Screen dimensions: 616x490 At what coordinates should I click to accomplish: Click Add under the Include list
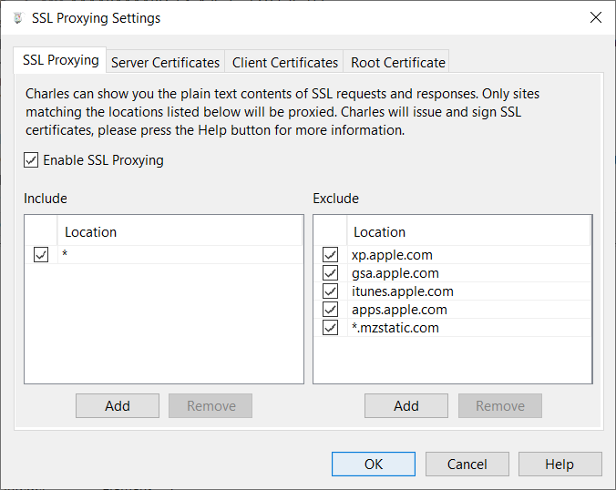click(118, 406)
